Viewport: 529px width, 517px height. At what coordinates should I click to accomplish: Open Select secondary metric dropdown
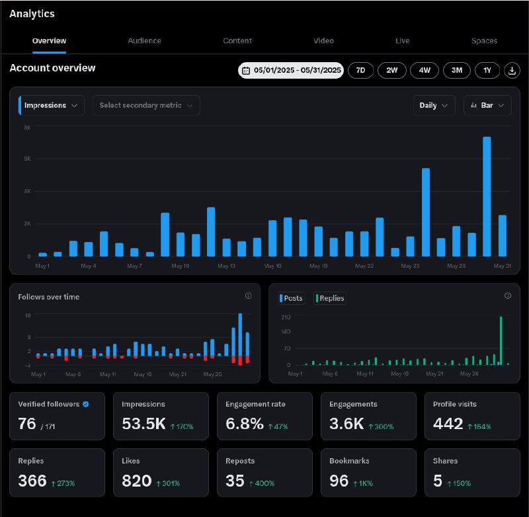146,105
